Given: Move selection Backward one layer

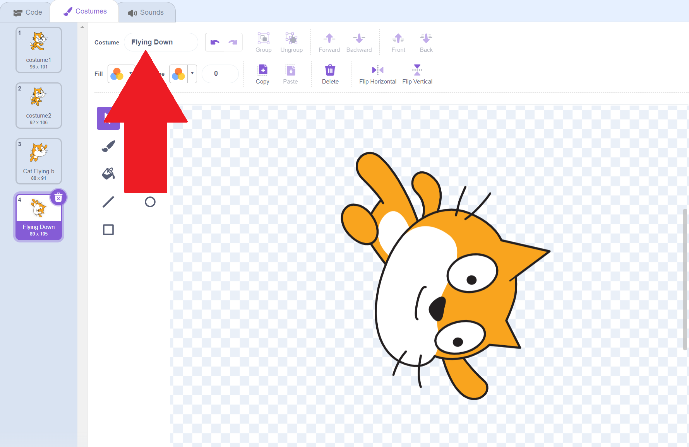Looking at the screenshot, I should coord(359,43).
